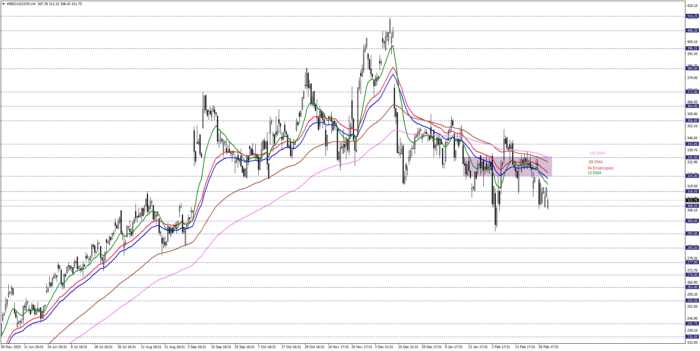
Task: Click the 263.00 price level tag
Action: pyautogui.click(x=692, y=287)
